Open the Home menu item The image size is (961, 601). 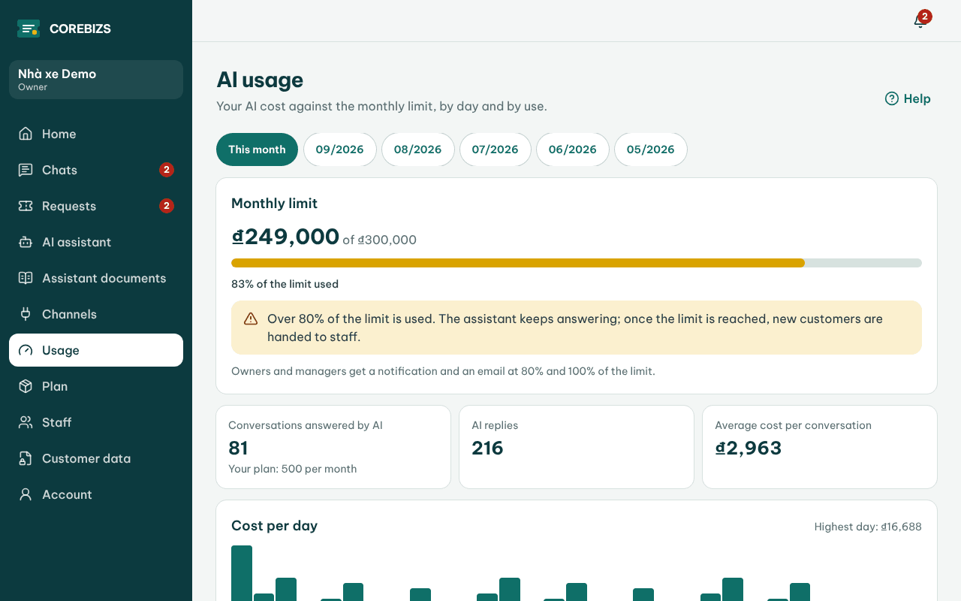coord(96,134)
